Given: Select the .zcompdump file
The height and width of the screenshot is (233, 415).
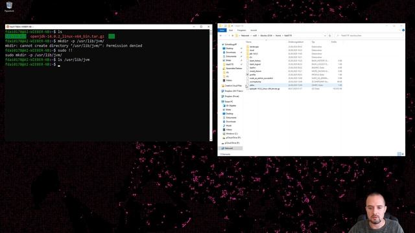Looking at the screenshot, I should point(255,82).
